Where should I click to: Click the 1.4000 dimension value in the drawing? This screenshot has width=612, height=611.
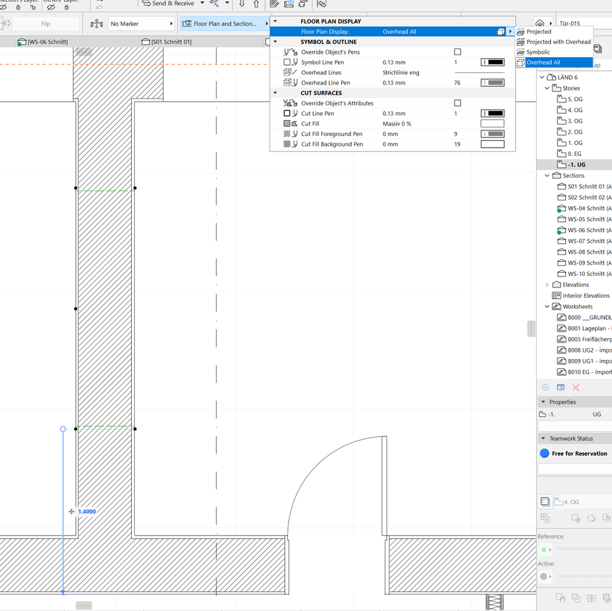87,512
